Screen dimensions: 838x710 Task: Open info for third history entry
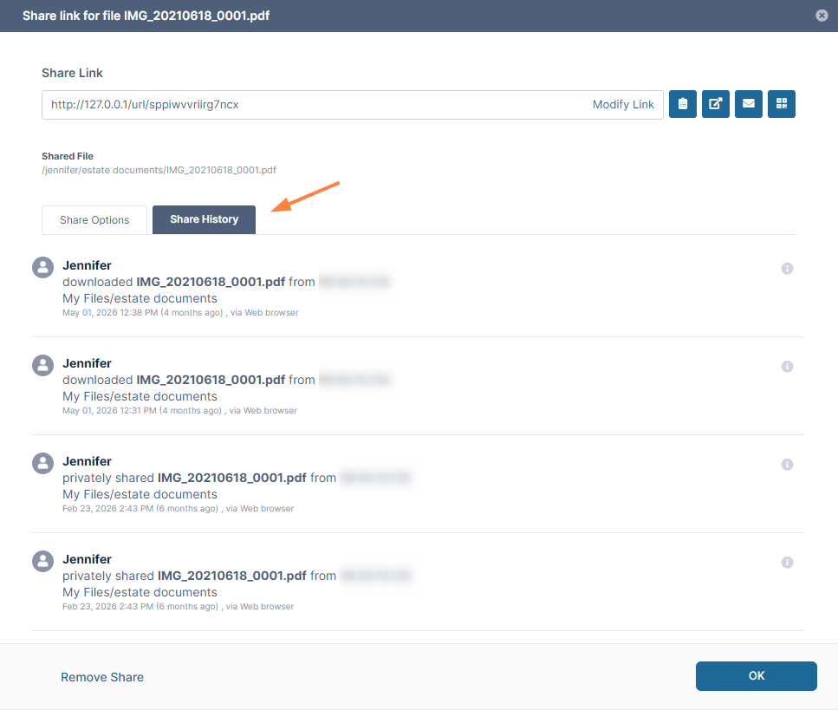click(x=787, y=464)
